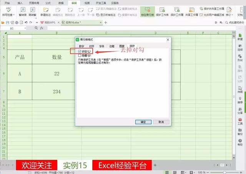Open the 页面布局 ribbon tab

[x=34, y=3]
